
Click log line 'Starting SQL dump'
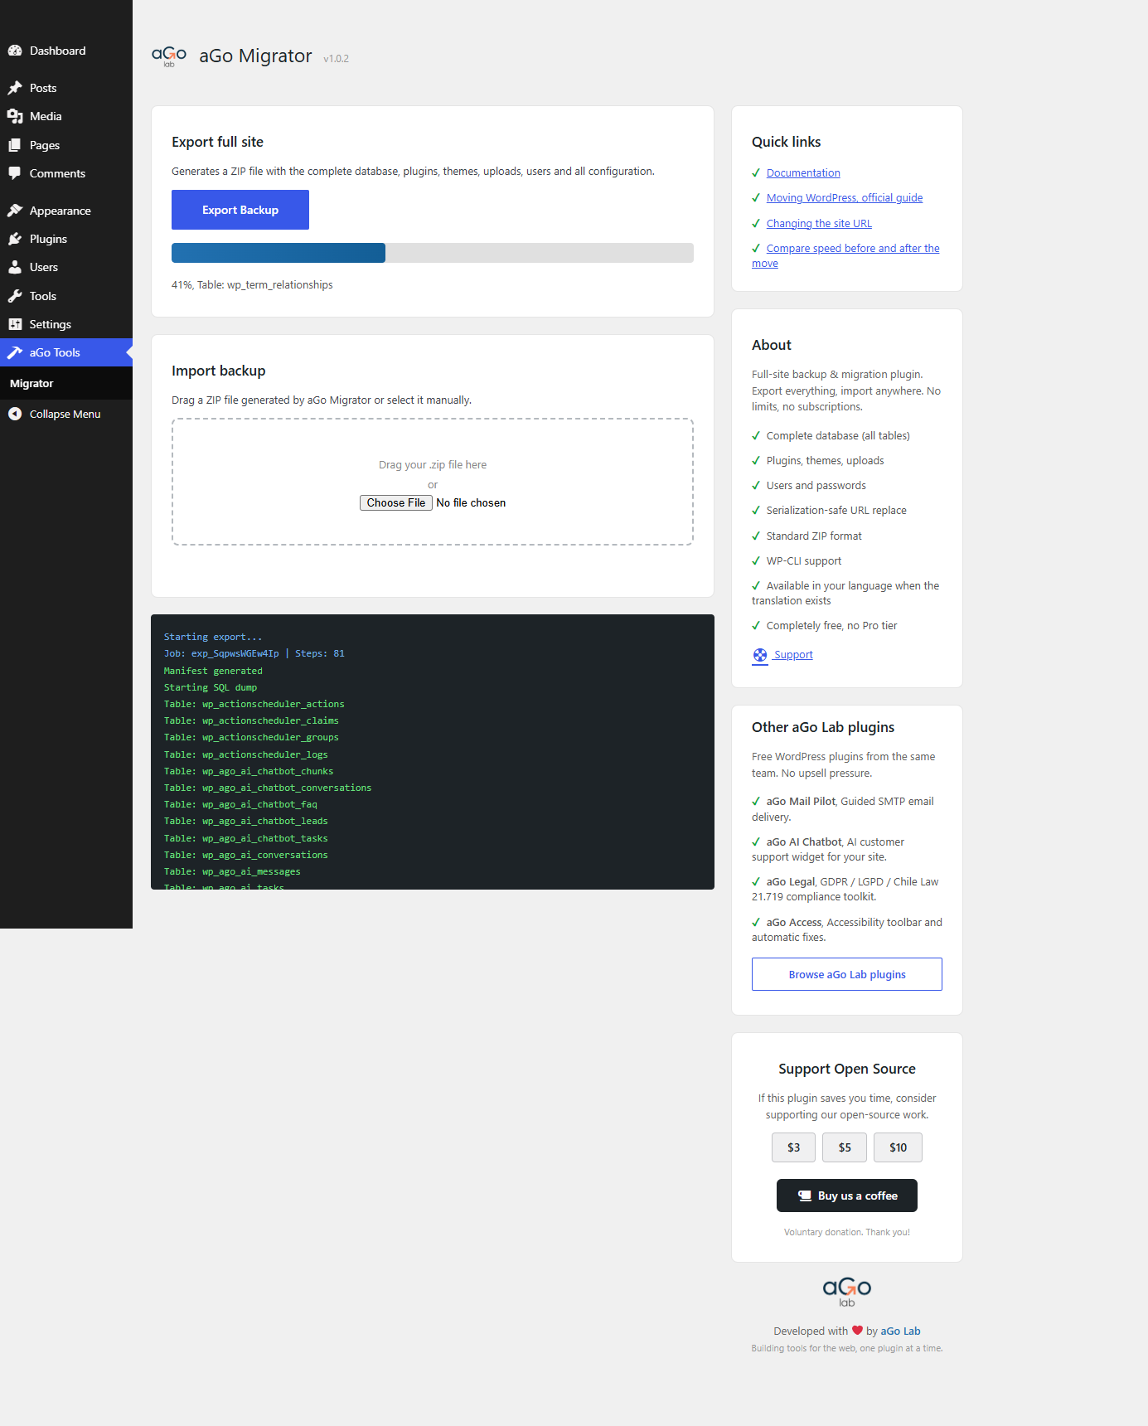211,687
